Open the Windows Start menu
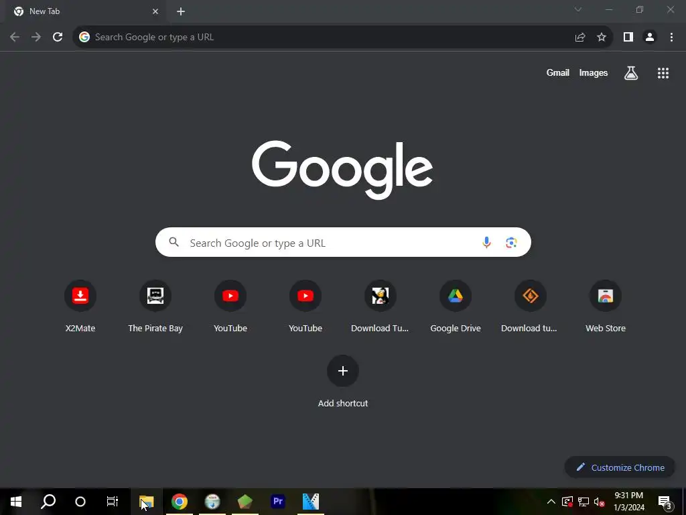The height and width of the screenshot is (515, 686). pyautogui.click(x=16, y=502)
